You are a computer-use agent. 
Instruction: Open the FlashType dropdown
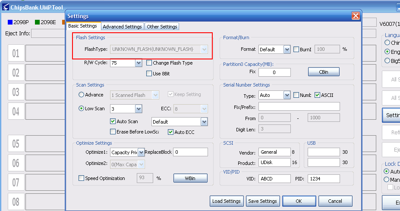coord(204,49)
